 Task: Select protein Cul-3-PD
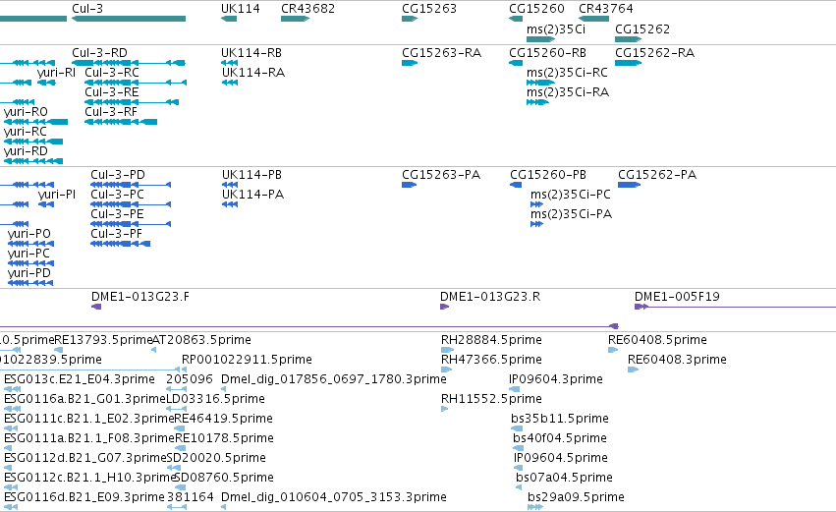118,175
